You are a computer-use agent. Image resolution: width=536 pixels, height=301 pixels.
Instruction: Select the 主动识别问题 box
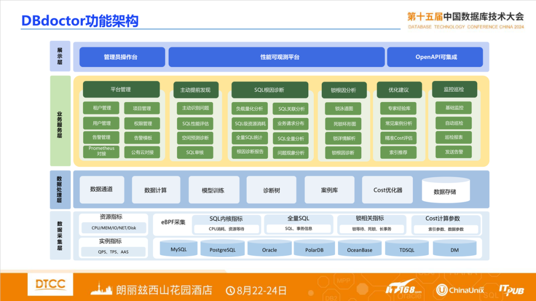pyautogui.click(x=195, y=108)
